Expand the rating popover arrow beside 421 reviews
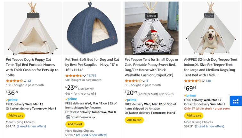This screenshot has width=242, height=138. click(x=25, y=81)
